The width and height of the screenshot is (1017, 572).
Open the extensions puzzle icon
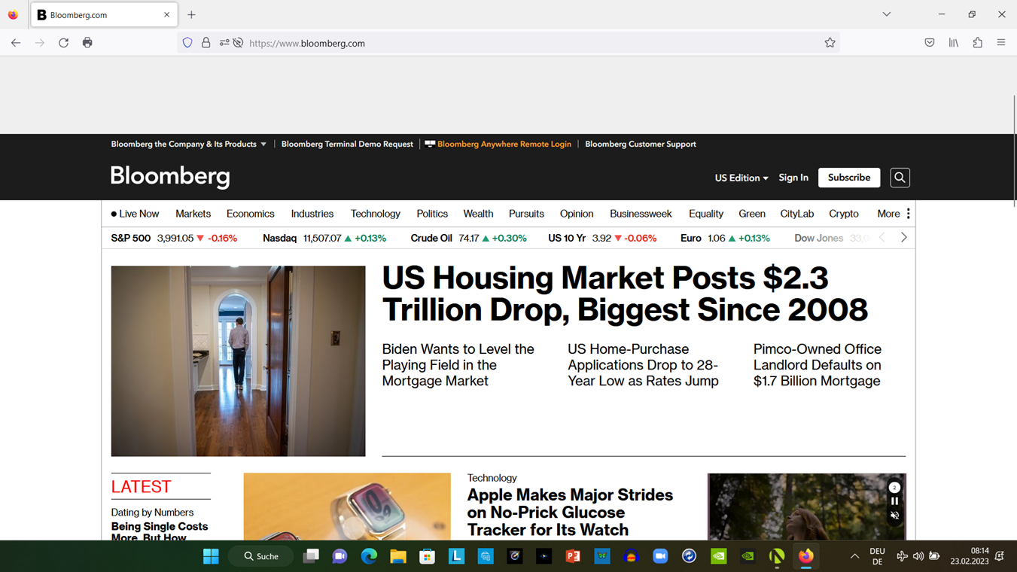click(977, 43)
